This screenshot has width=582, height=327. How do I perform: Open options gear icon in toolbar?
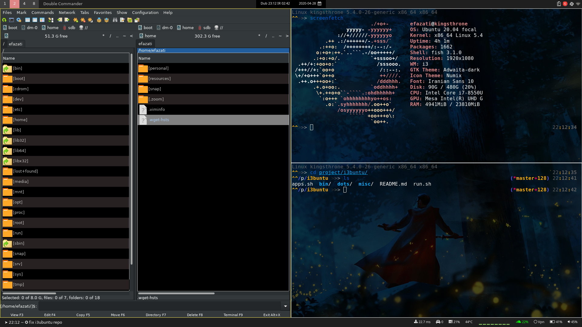click(x=19, y=20)
